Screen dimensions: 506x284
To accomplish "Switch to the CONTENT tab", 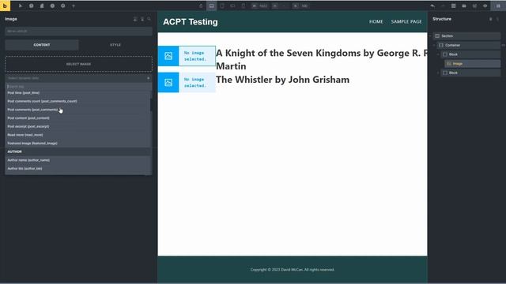I will coord(42,45).
